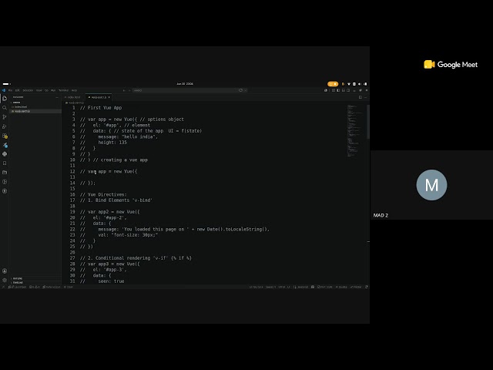Image resolution: width=493 pixels, height=370 pixels.
Task: Click the Google Meet logo
Action: tap(450, 65)
